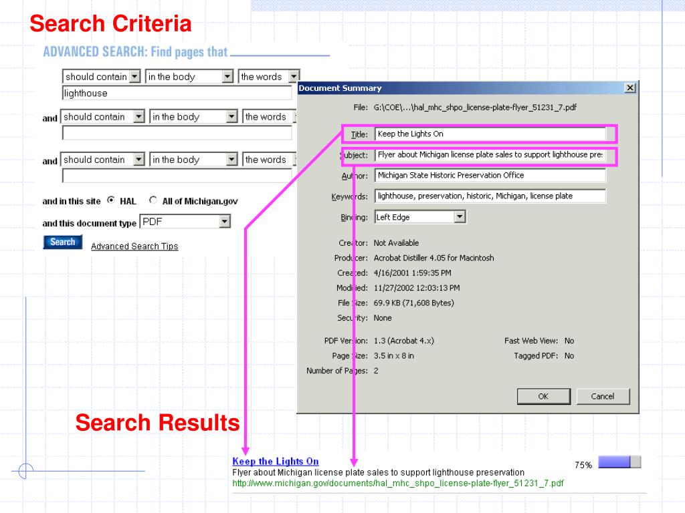This screenshot has height=513, width=685.
Task: Click the file path text ending license-plate-flyer_51231_7.pdf
Action: [x=475, y=108]
